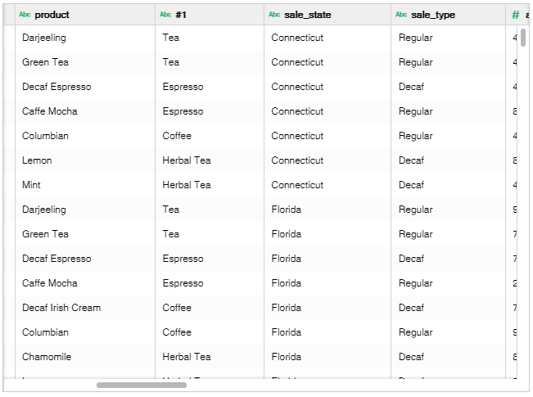Select Florida cell in Chamomile row
The width and height of the screenshot is (533, 397).
(x=327, y=357)
